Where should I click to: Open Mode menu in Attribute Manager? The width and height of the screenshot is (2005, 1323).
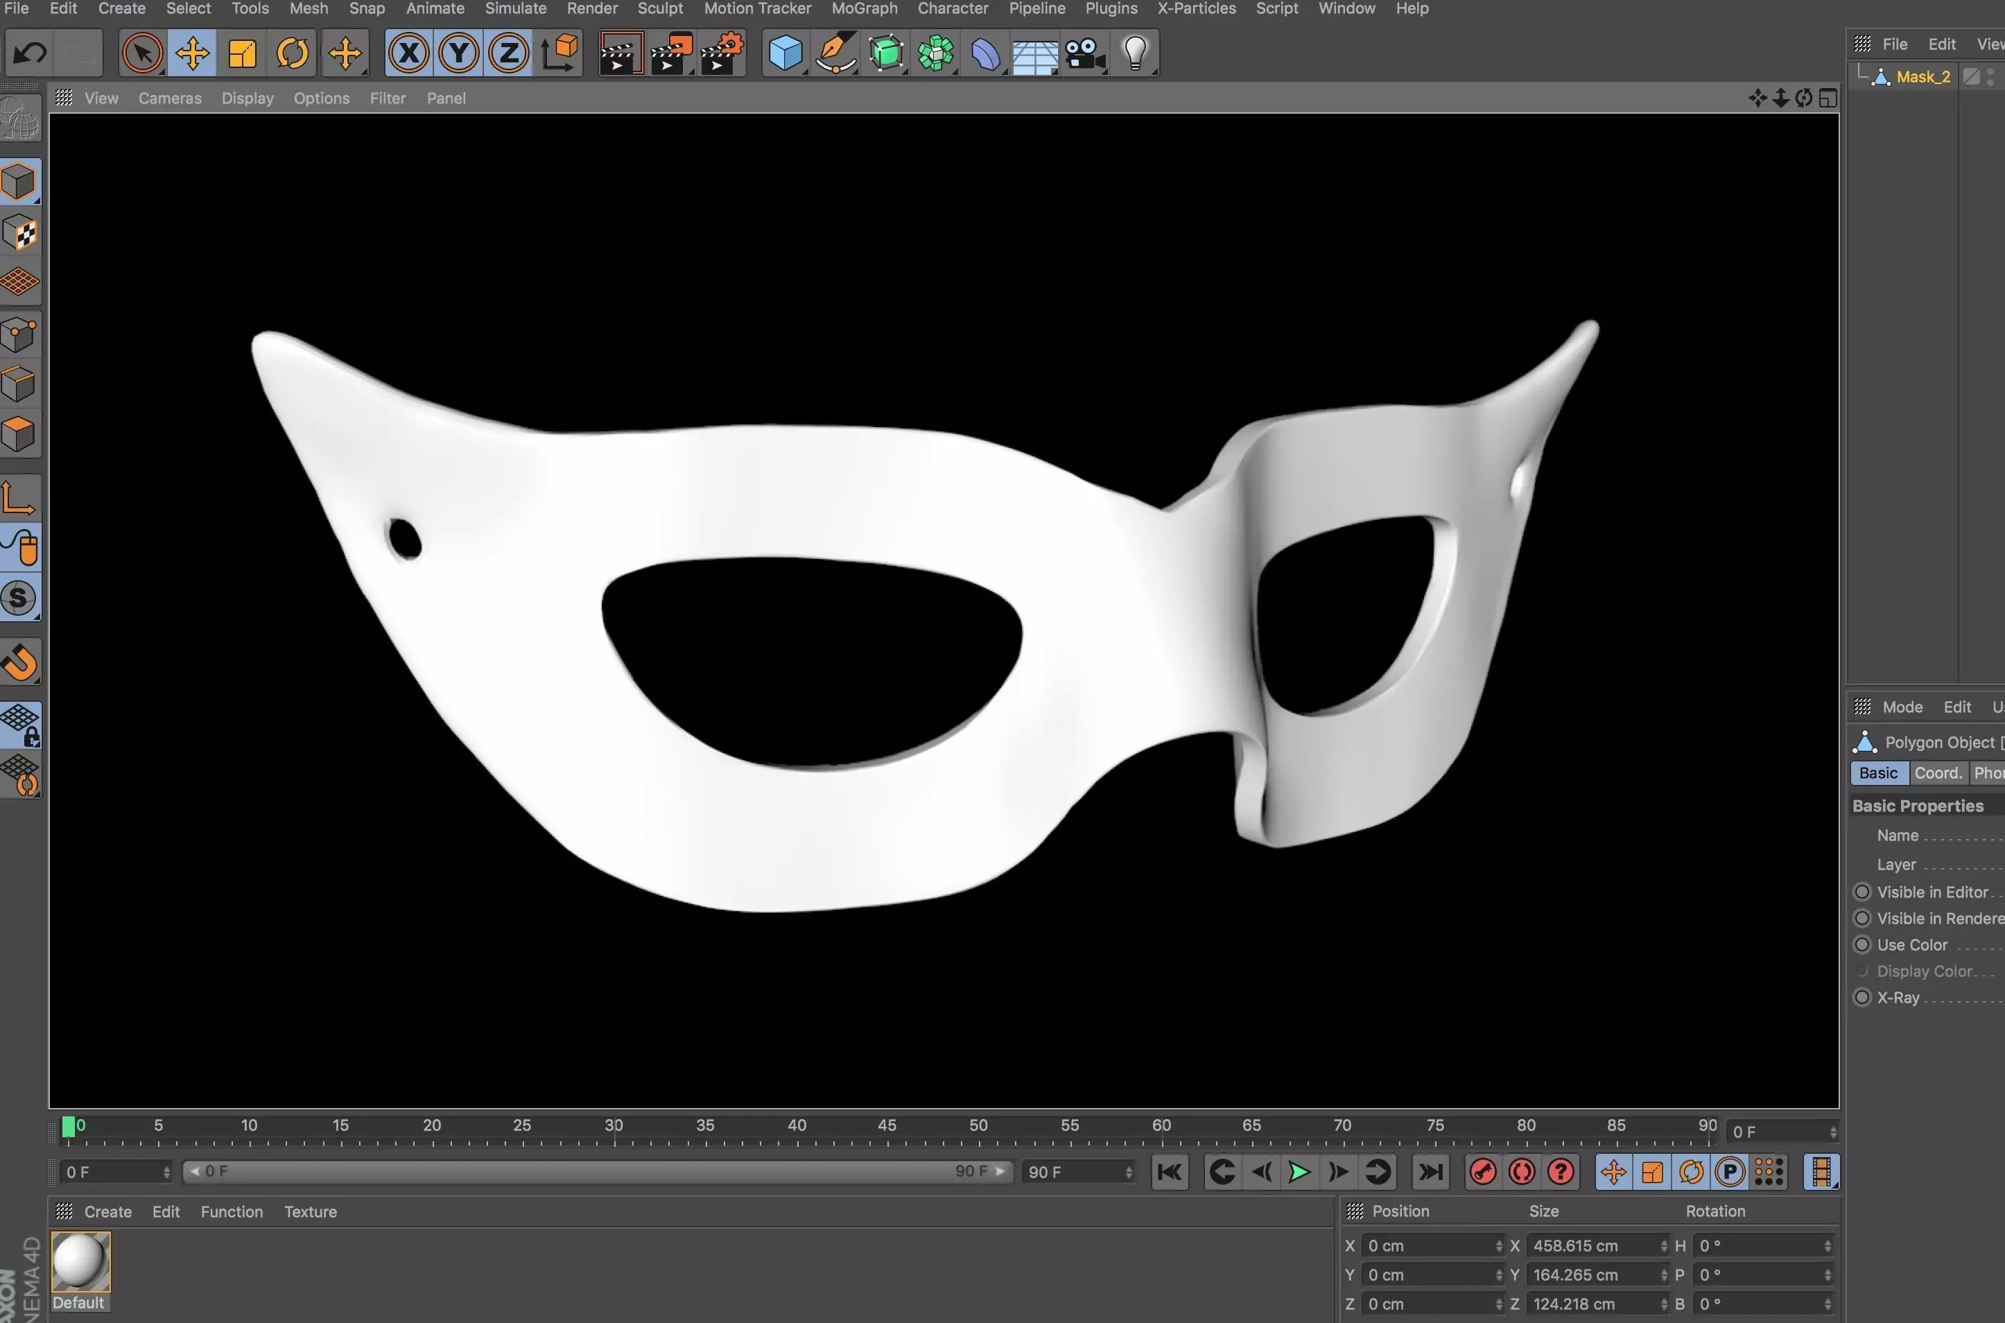(1902, 707)
